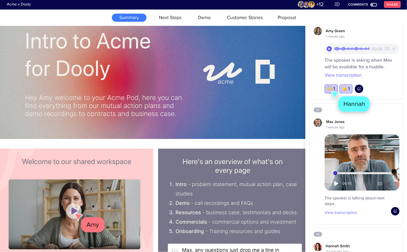Open the Demo tab

point(204,18)
